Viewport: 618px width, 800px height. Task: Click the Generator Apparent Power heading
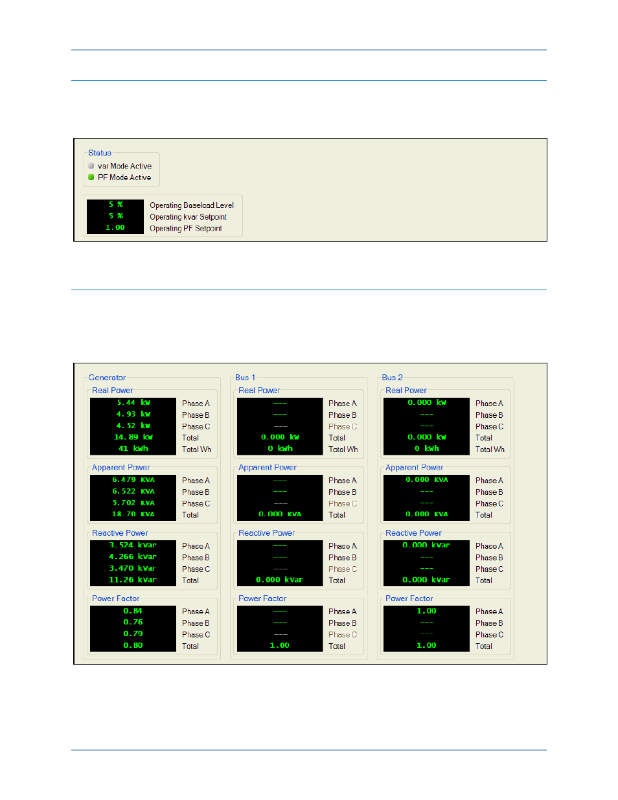point(120,468)
